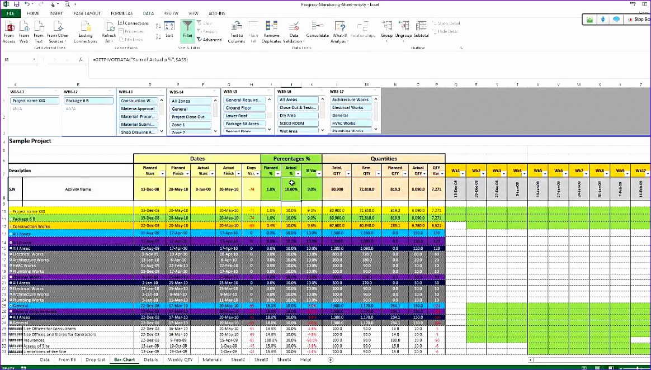Collapse the 'All Zones' row

tap(11, 234)
